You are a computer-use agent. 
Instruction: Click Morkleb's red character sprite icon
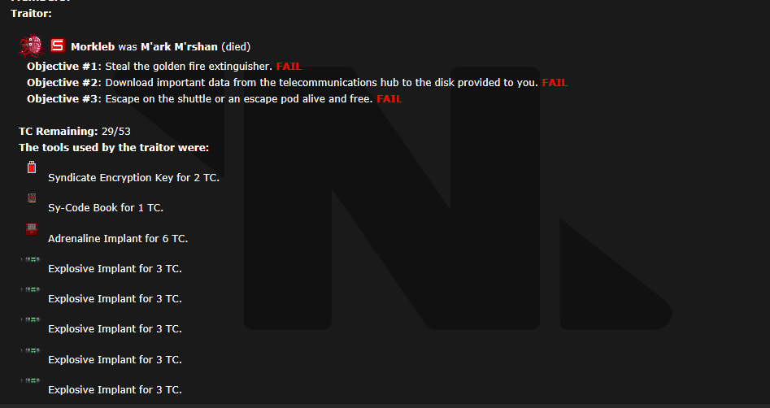click(32, 46)
